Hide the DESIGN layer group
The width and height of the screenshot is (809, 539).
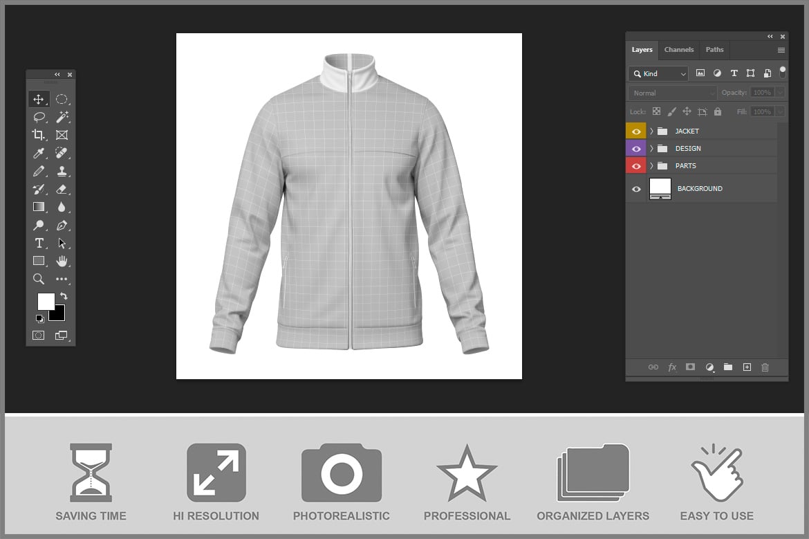(636, 149)
